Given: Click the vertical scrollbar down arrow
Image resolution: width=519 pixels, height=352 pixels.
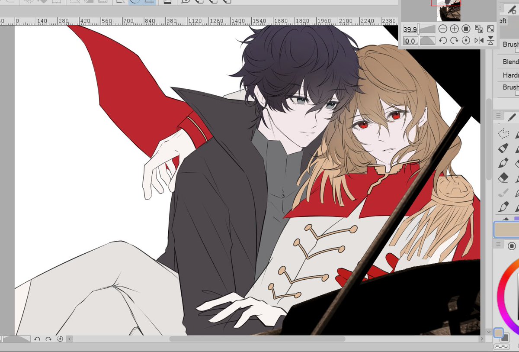Looking at the screenshot, I should (x=489, y=332).
